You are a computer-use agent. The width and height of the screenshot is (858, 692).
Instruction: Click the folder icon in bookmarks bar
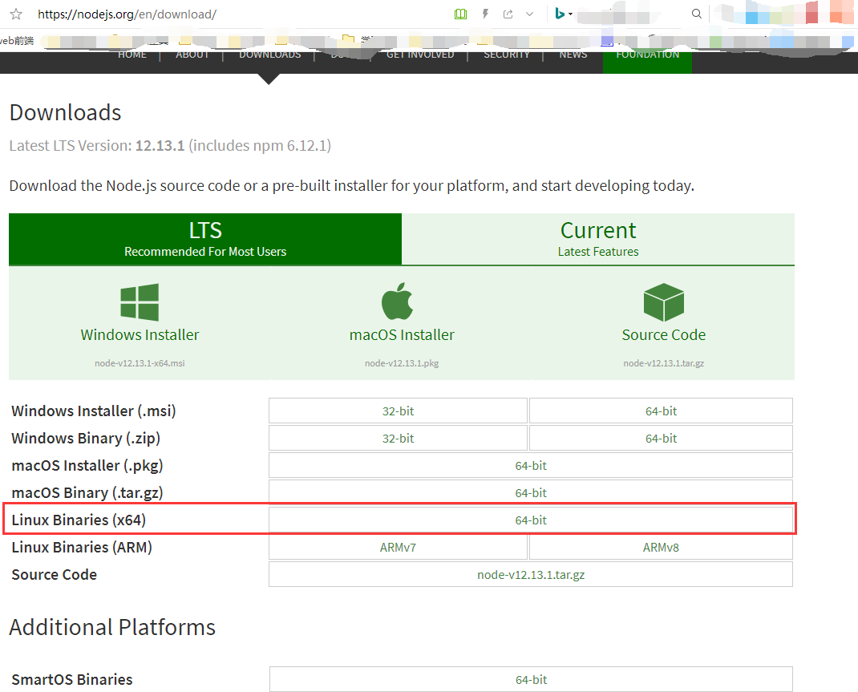[348, 38]
